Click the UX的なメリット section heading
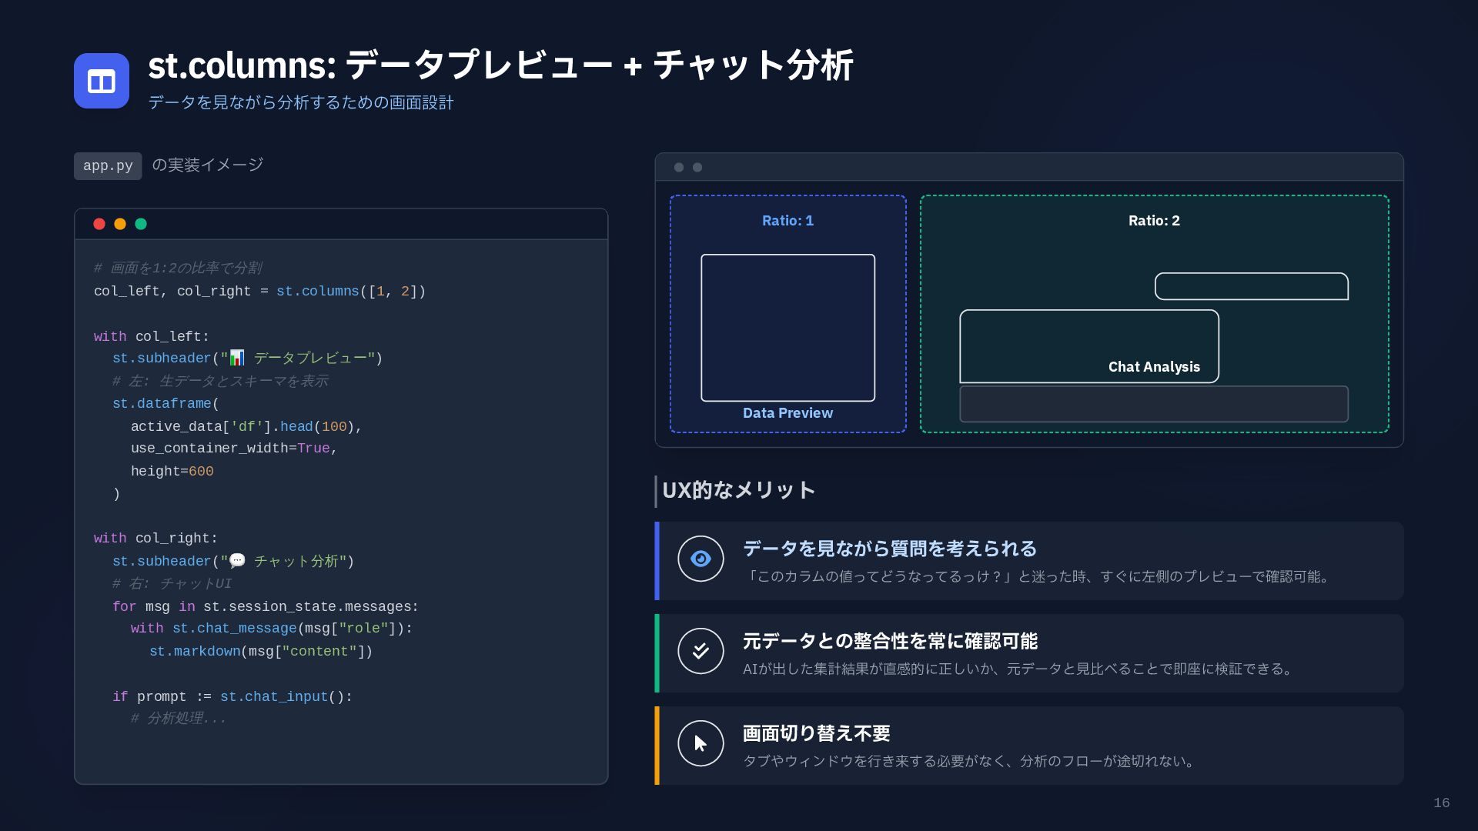Image resolution: width=1478 pixels, height=831 pixels. 738,491
